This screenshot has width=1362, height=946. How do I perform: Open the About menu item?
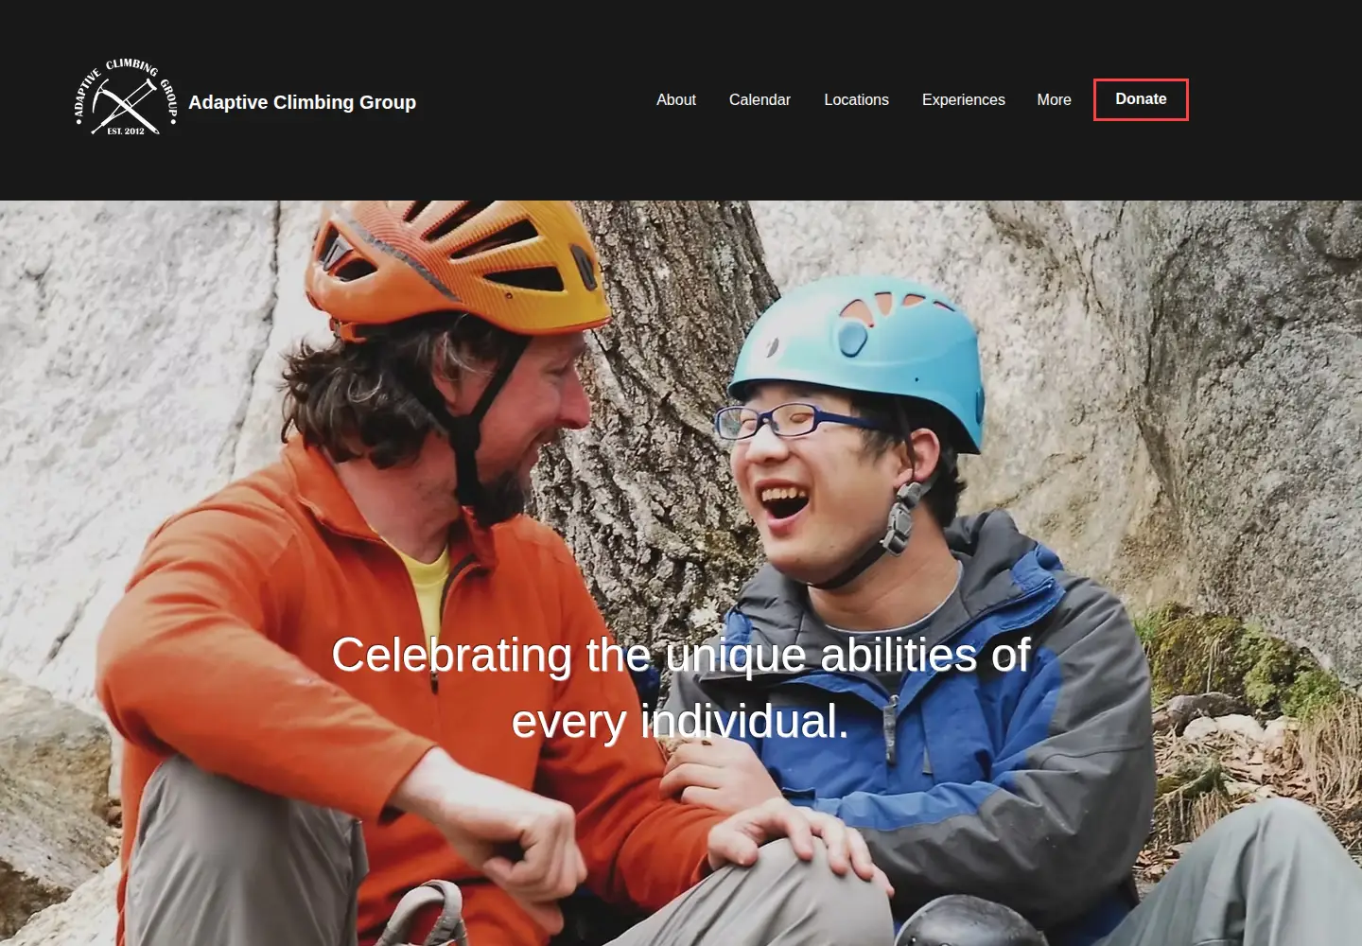[x=676, y=99]
